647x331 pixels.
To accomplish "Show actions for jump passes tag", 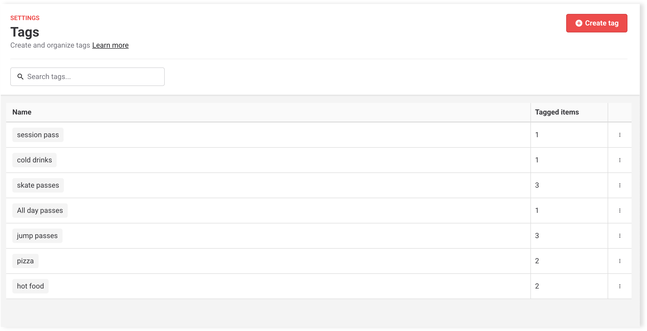I will click(x=620, y=236).
